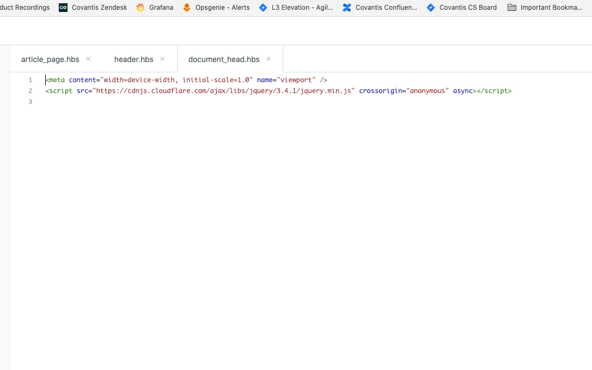The width and height of the screenshot is (592, 370).
Task: Click line number 2 in the gutter
Action: [30, 91]
